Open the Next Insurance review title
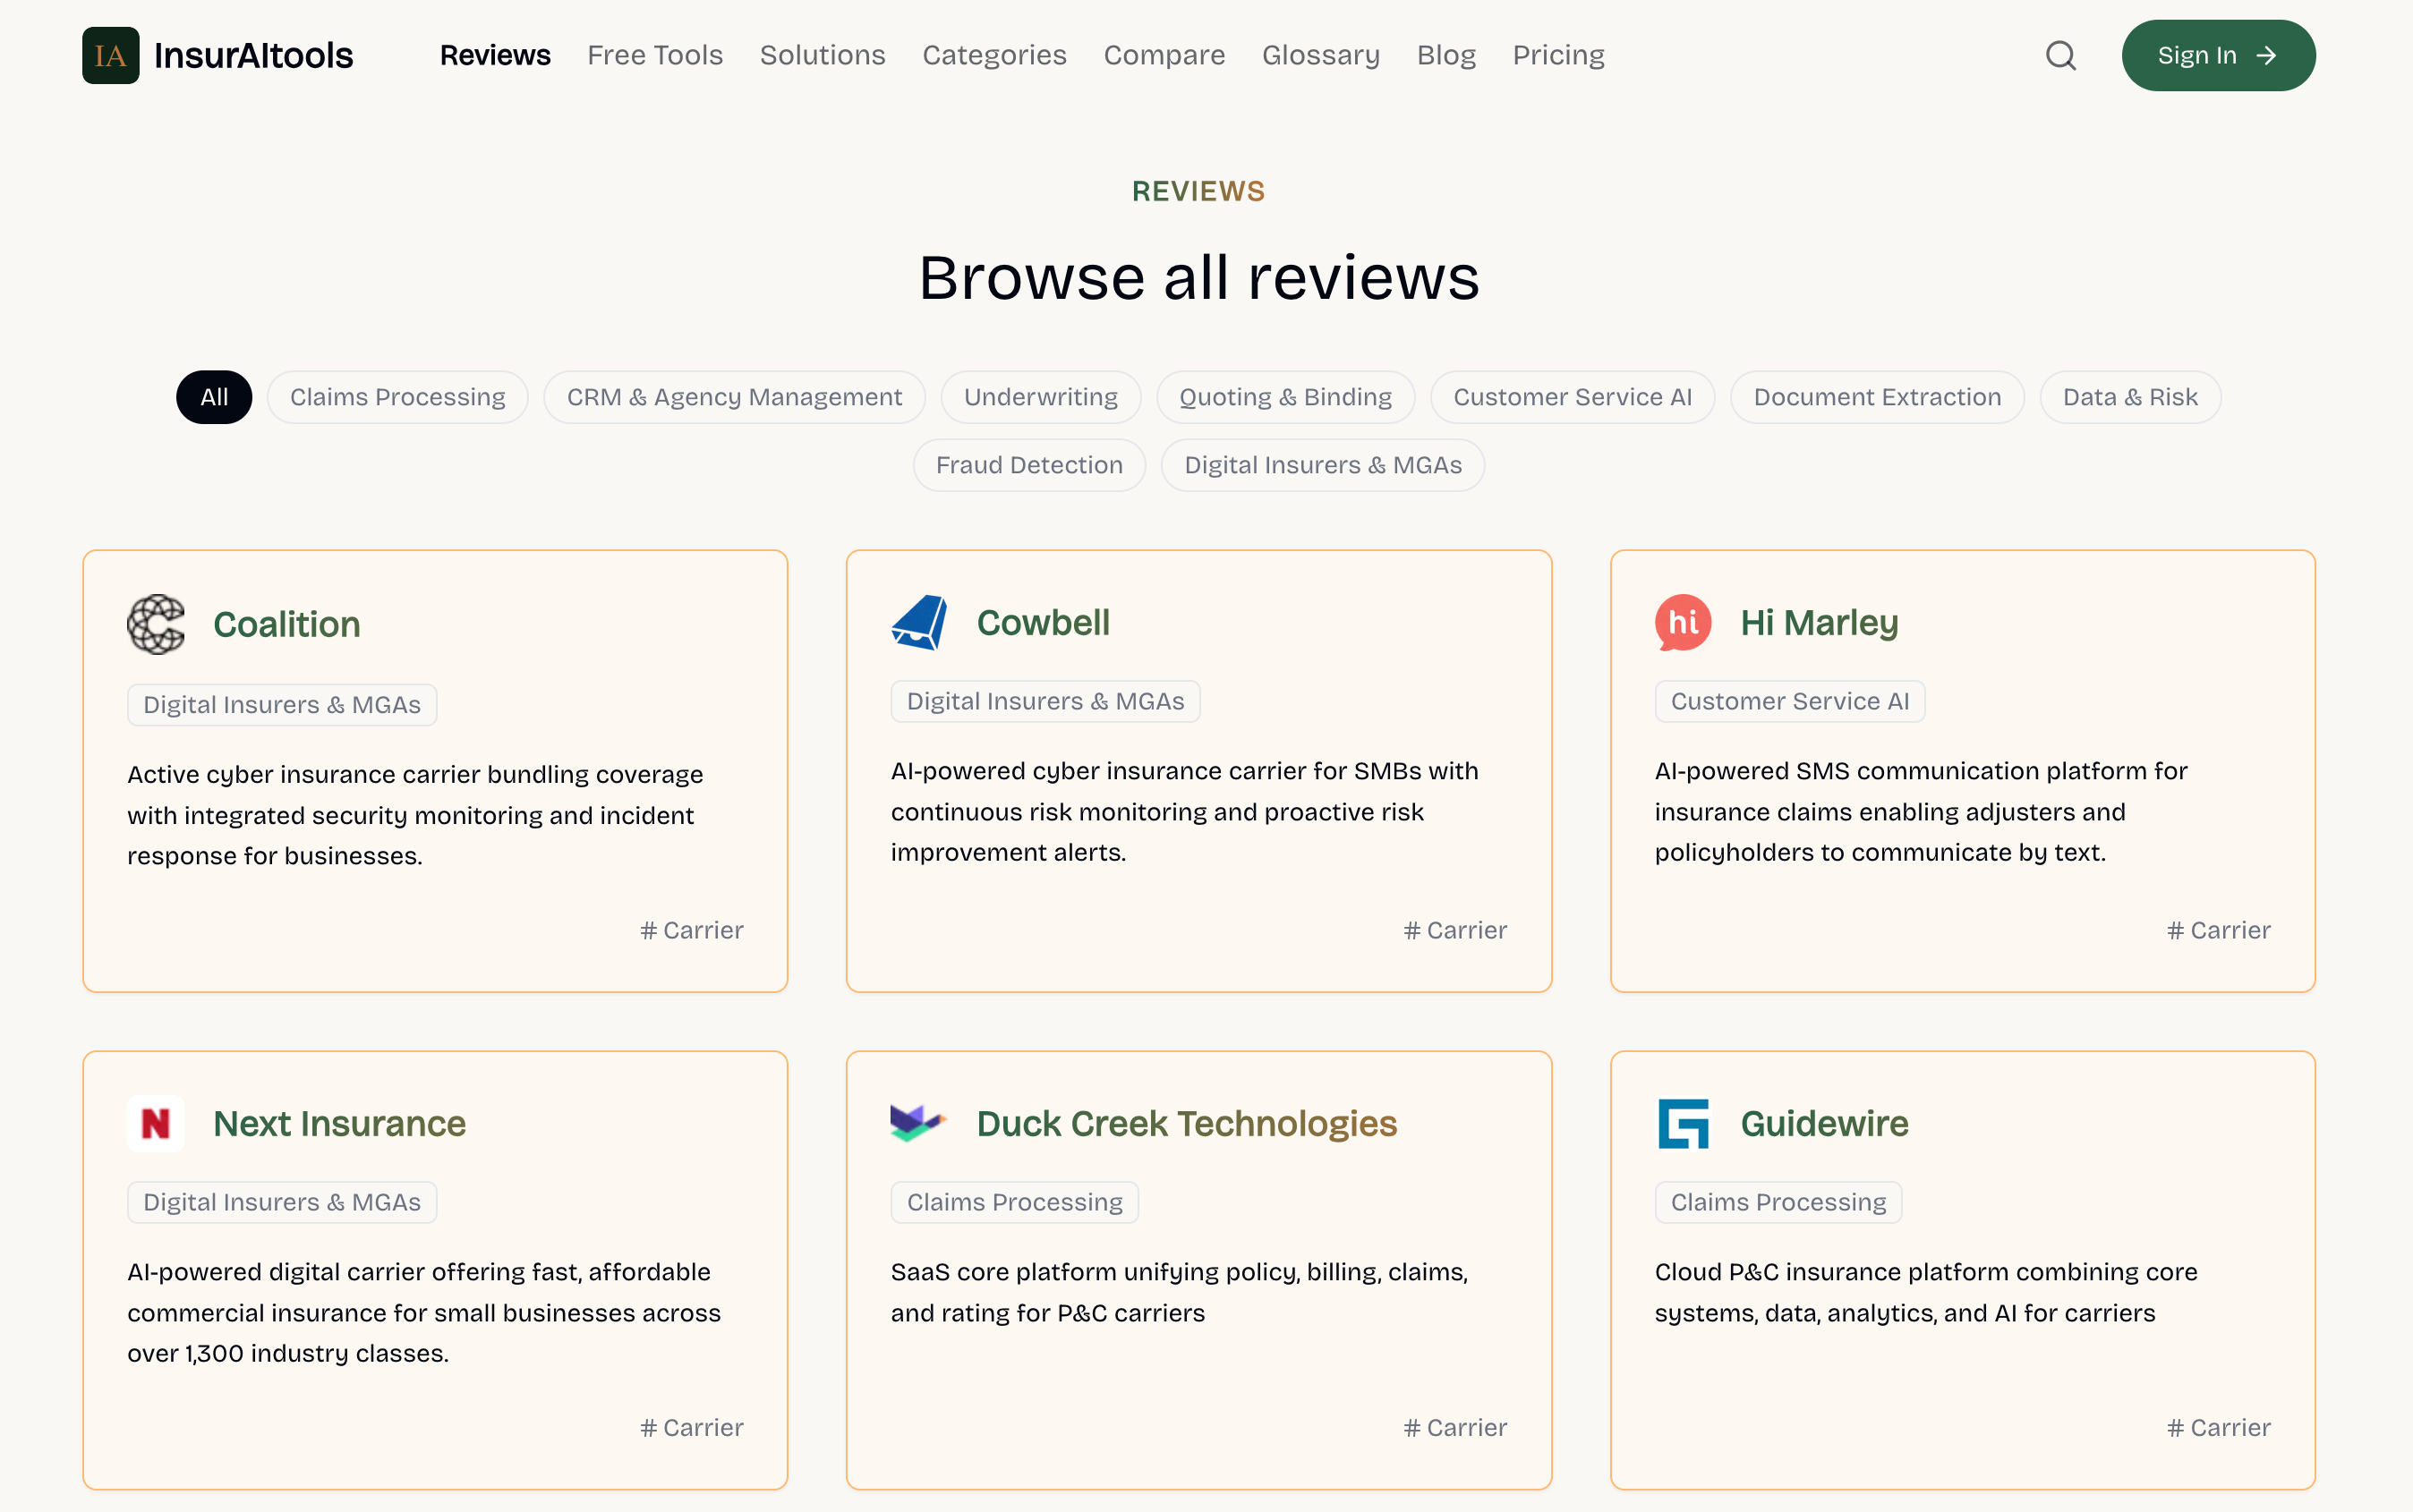This screenshot has width=2413, height=1512. (339, 1123)
